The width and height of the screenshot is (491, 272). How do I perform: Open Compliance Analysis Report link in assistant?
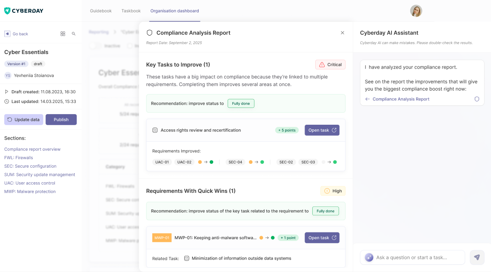(401, 99)
